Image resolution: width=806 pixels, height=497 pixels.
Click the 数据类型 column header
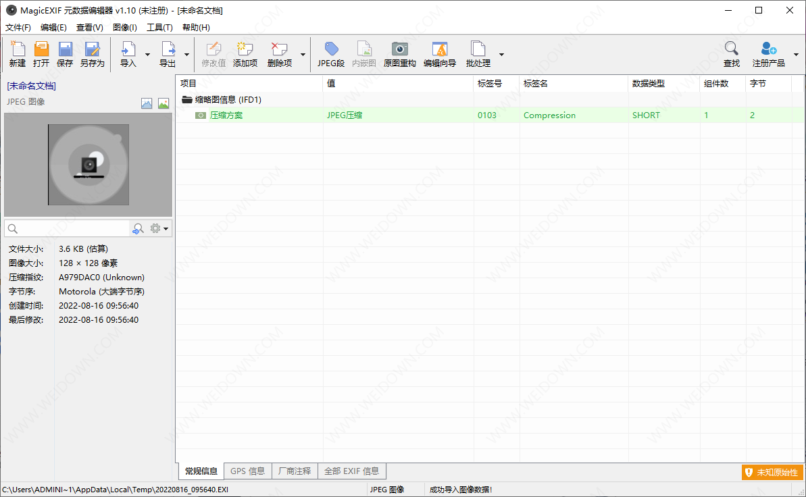pyautogui.click(x=663, y=83)
